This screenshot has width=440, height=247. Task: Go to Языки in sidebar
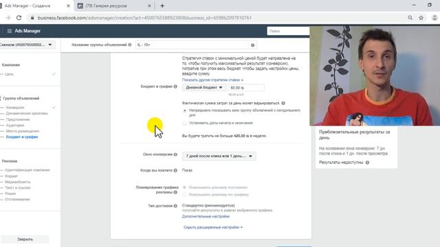click(10, 193)
